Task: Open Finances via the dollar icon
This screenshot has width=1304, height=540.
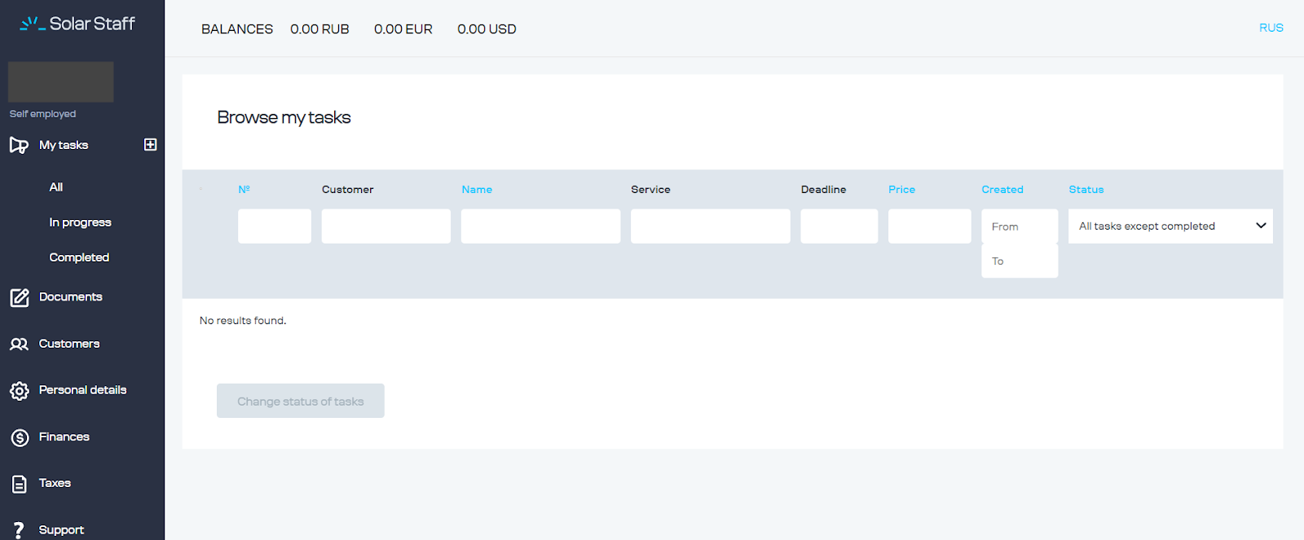Action: (20, 437)
